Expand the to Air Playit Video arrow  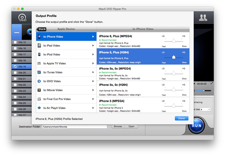coord(93,108)
